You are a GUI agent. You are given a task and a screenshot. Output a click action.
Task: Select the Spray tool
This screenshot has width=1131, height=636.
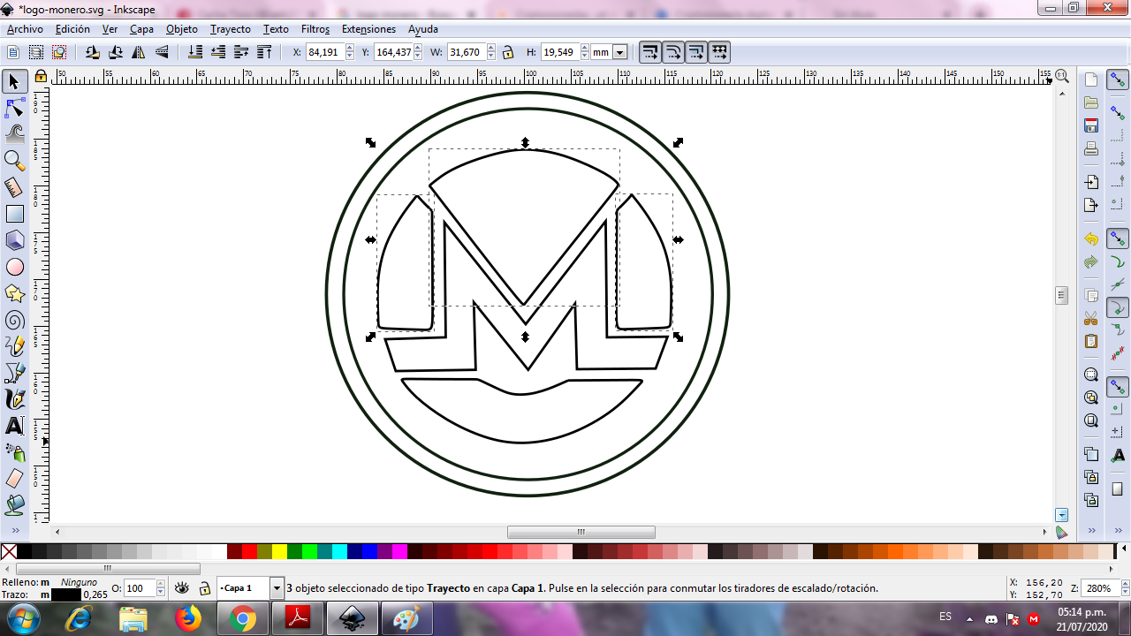(14, 452)
